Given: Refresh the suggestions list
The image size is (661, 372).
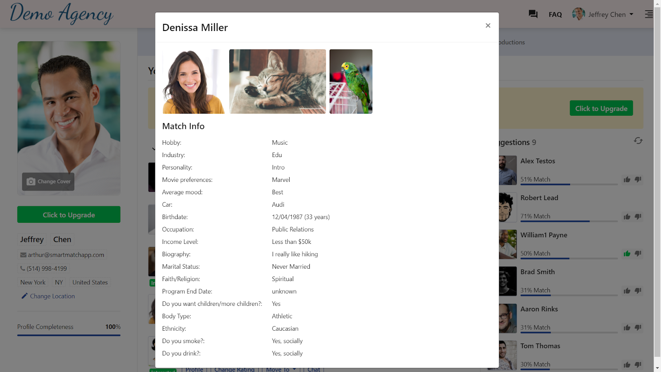Looking at the screenshot, I should pos(638,141).
